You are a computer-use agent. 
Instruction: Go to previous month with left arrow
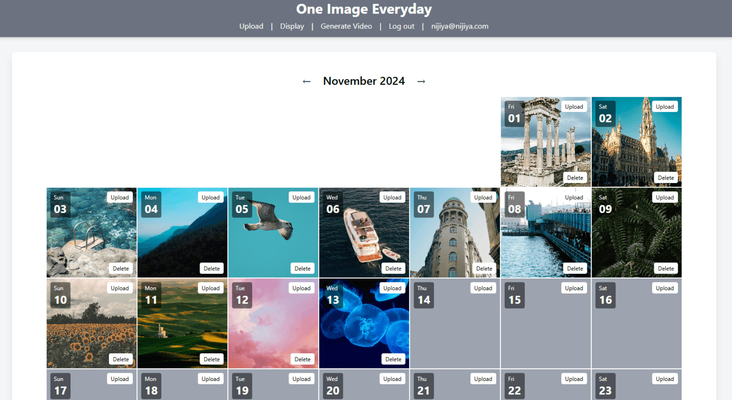tap(306, 81)
